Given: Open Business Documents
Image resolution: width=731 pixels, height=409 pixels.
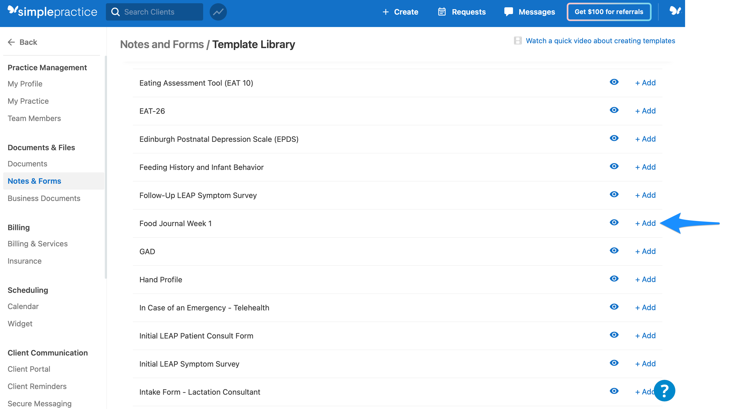Looking at the screenshot, I should pyautogui.click(x=44, y=198).
